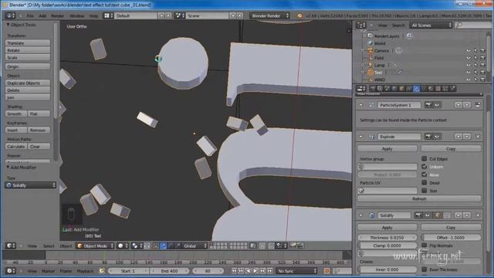Play the animation forward
Screen dimensions: 494x278
(x=255, y=271)
